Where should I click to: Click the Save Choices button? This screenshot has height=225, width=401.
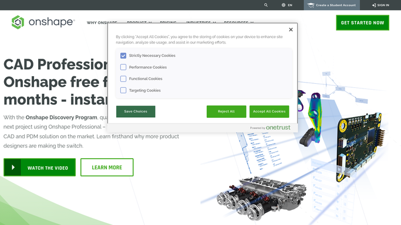(x=136, y=111)
